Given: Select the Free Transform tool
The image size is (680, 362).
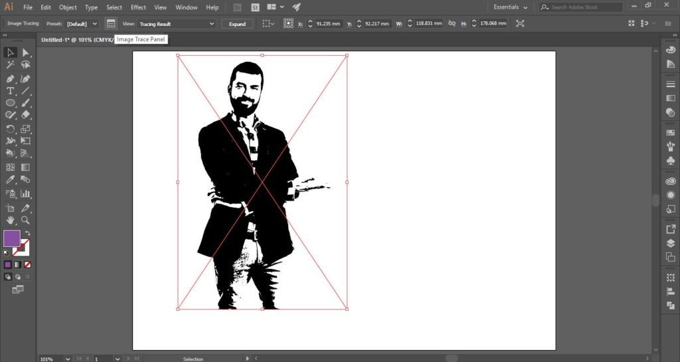Looking at the screenshot, I should [25, 141].
